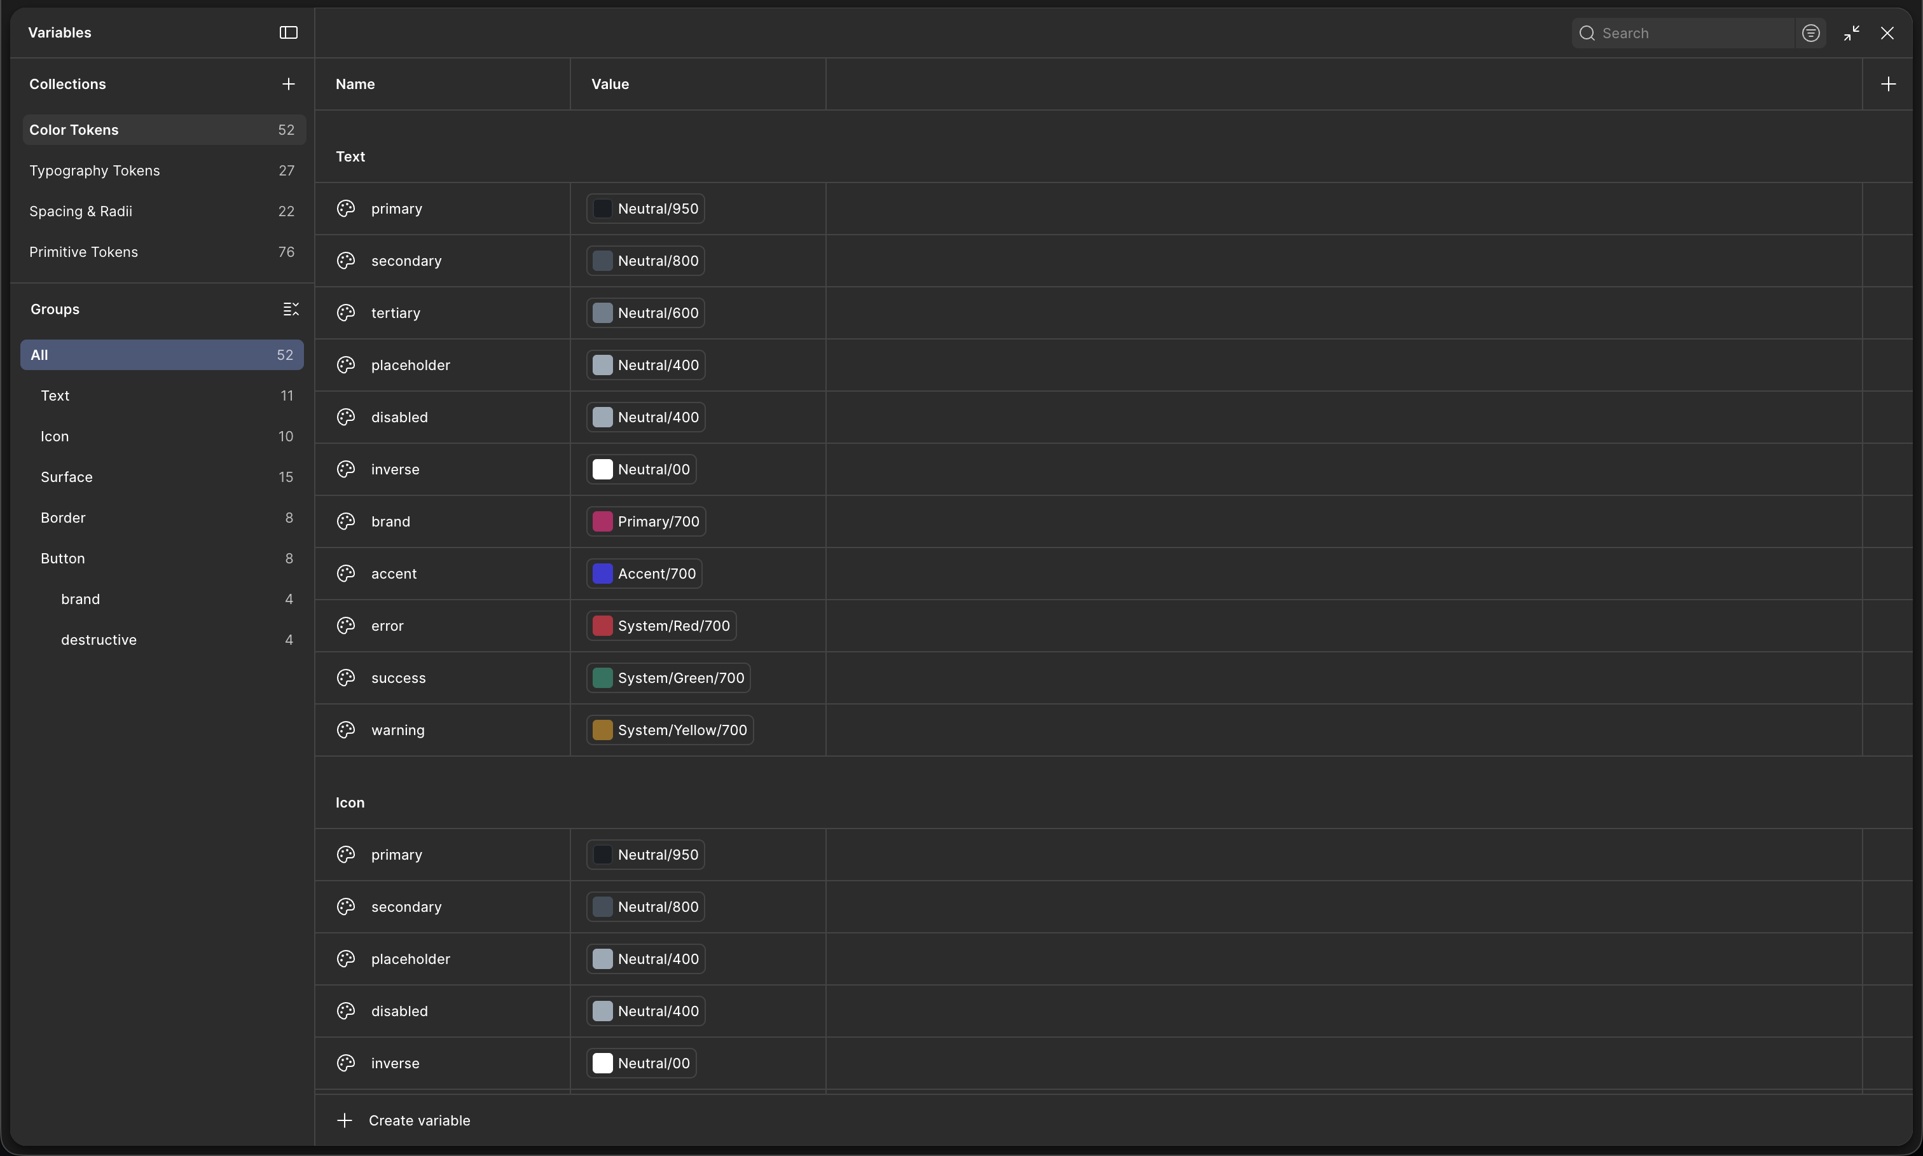Screen dimensions: 1923x1156
Task: Click palette icon of Icon inverse row
Action: 346,1064
